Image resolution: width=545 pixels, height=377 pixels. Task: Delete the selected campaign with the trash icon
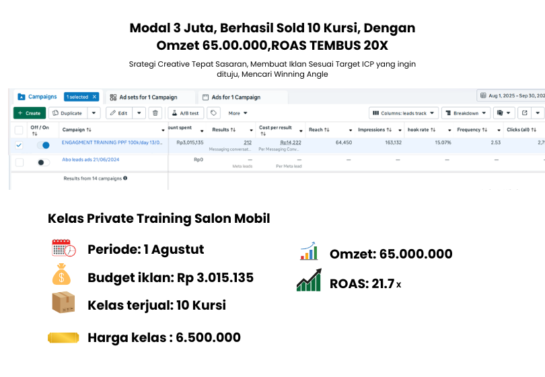(155, 113)
